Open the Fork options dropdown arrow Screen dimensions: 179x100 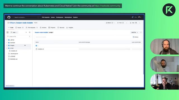[x=126, y=23]
